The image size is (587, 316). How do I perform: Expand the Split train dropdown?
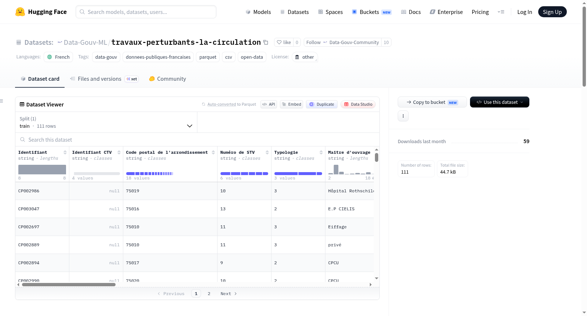pos(106,122)
